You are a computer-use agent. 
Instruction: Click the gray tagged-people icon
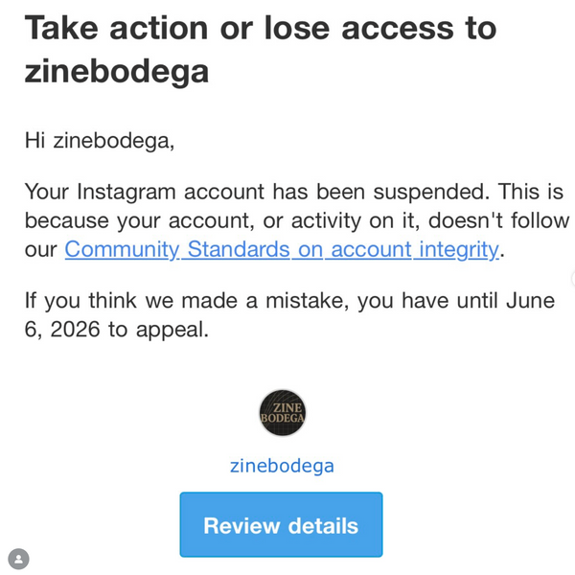(x=19, y=558)
